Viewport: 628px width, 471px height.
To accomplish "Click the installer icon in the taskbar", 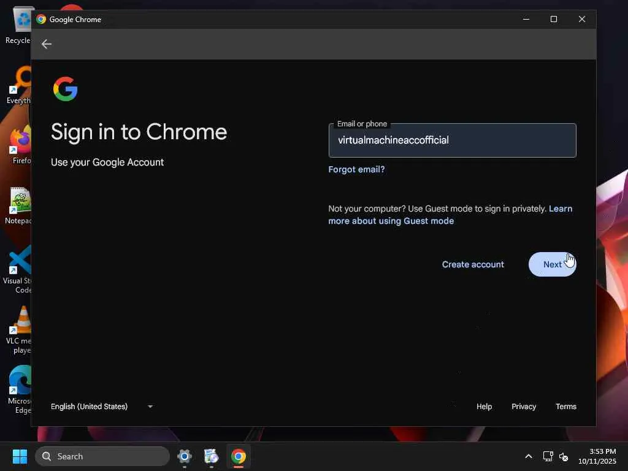I will click(x=211, y=456).
